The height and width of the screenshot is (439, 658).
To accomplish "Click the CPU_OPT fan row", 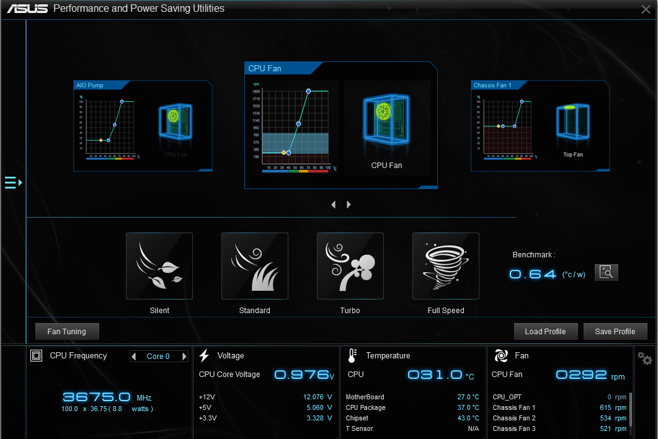I will [559, 397].
